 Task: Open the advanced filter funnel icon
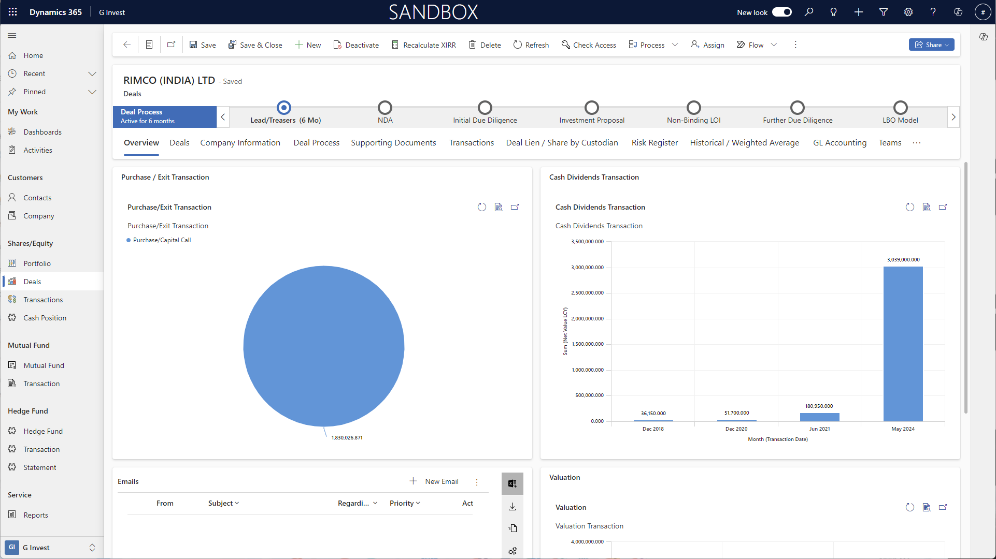[x=884, y=12]
